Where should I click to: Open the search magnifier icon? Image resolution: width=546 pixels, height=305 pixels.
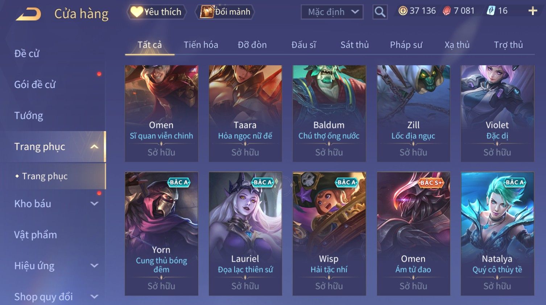coord(380,12)
